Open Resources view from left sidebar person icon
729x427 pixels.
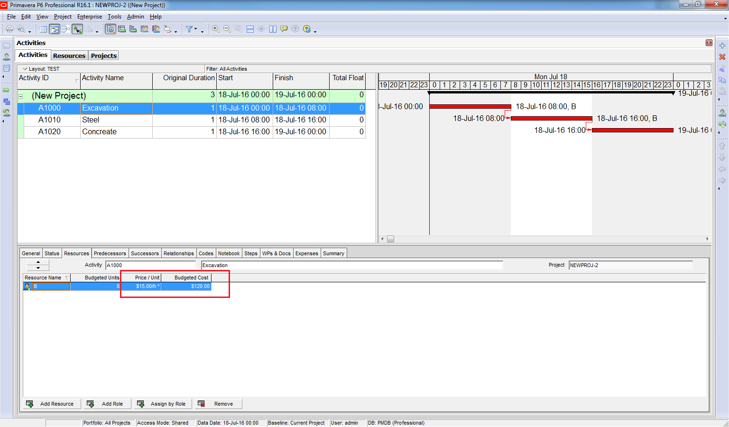7,57
